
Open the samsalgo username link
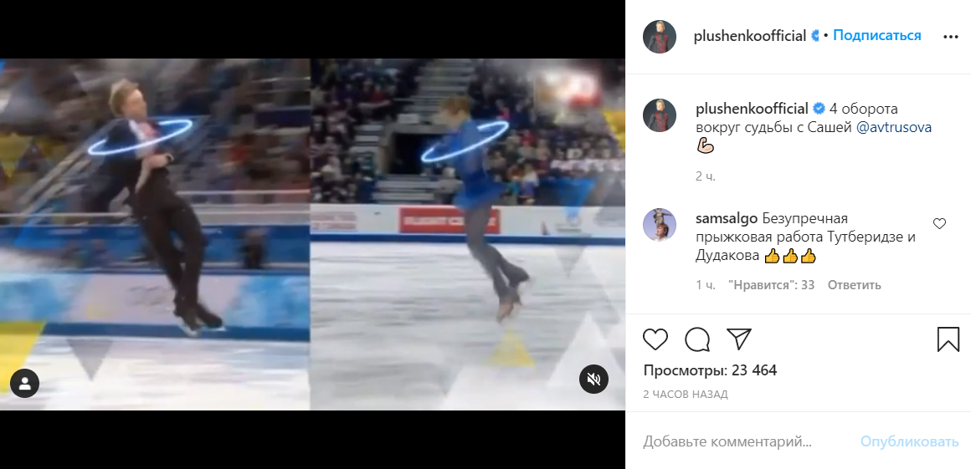click(x=726, y=218)
